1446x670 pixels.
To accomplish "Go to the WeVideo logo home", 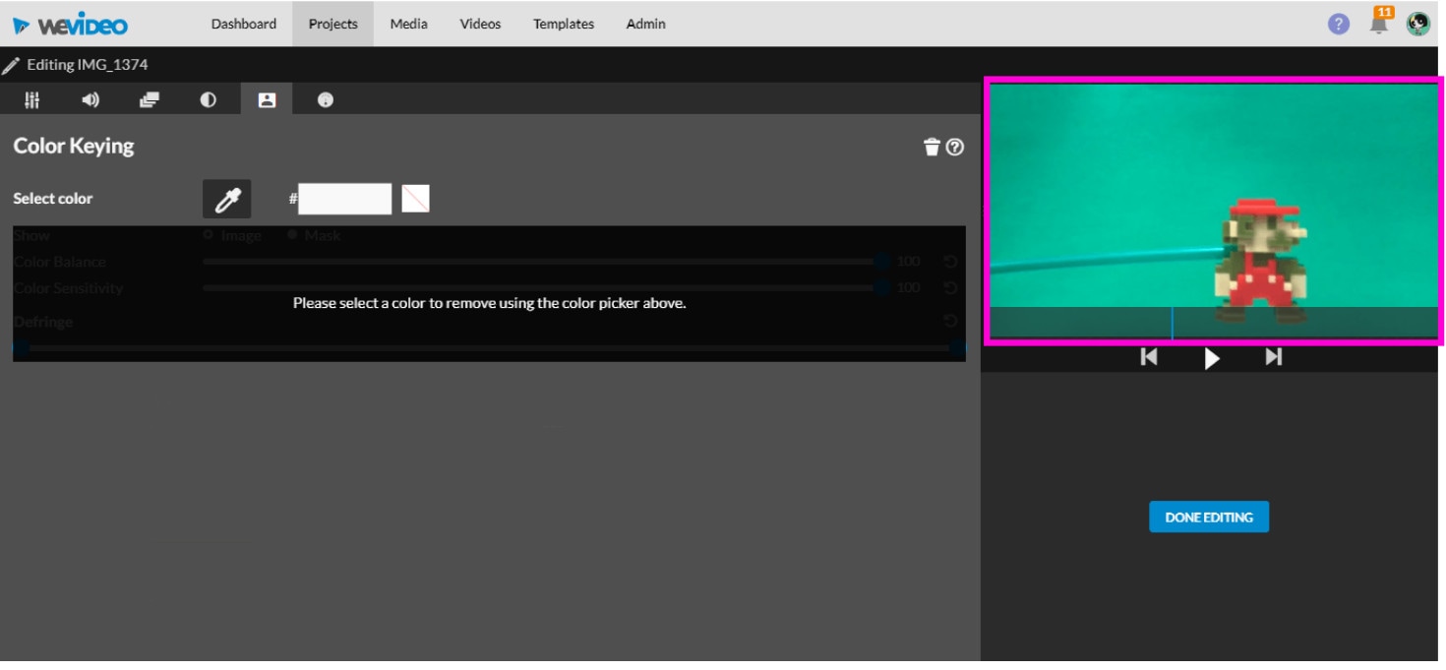I will pos(71,24).
